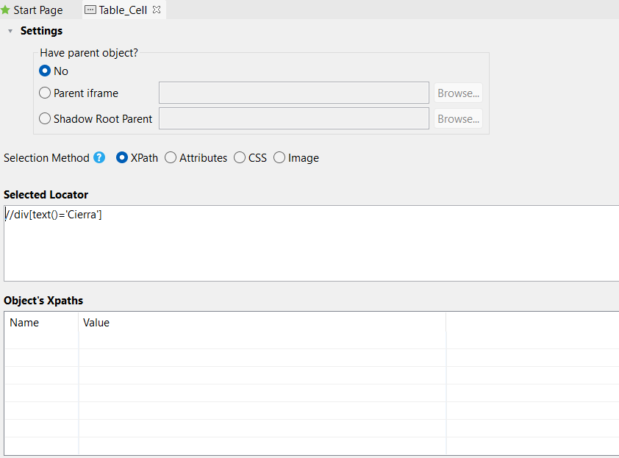Switch to the Start Page tab
Image resolution: width=619 pixels, height=458 pixels.
[37, 10]
